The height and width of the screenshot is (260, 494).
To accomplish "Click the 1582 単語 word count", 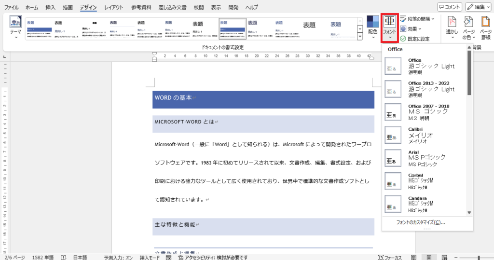I will tap(43, 257).
